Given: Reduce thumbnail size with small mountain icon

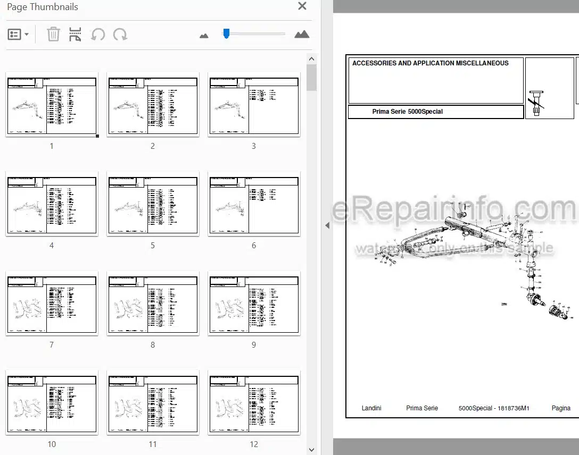Looking at the screenshot, I should click(x=204, y=36).
